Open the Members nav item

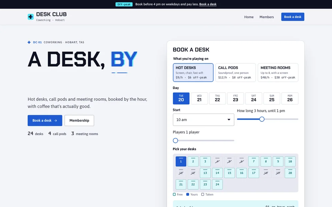click(267, 17)
